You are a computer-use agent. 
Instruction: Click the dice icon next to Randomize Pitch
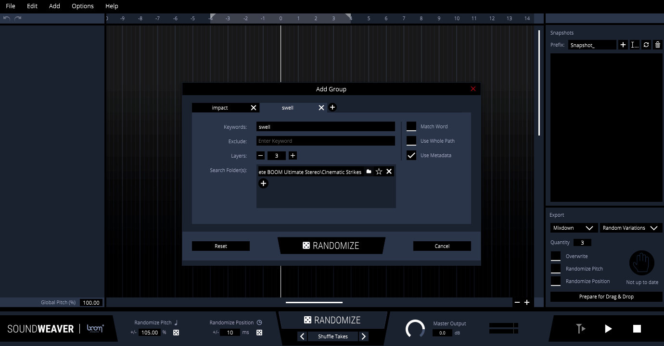pos(176,332)
